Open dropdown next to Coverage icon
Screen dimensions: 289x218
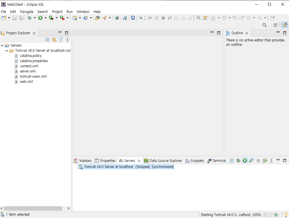click(56, 18)
